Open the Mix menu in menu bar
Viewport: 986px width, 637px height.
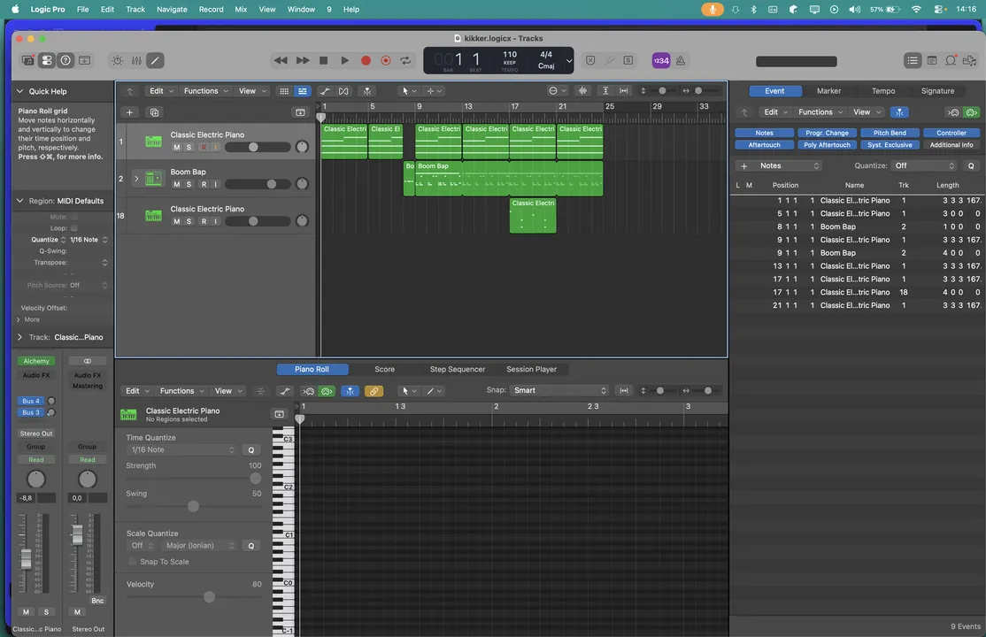tap(241, 10)
